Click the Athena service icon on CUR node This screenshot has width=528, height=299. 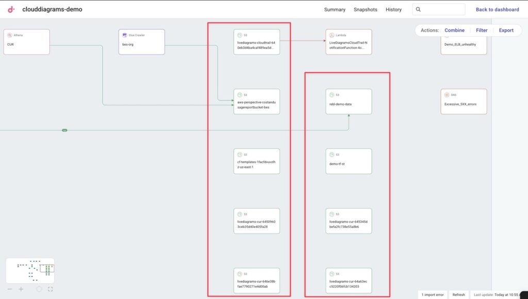10,35
